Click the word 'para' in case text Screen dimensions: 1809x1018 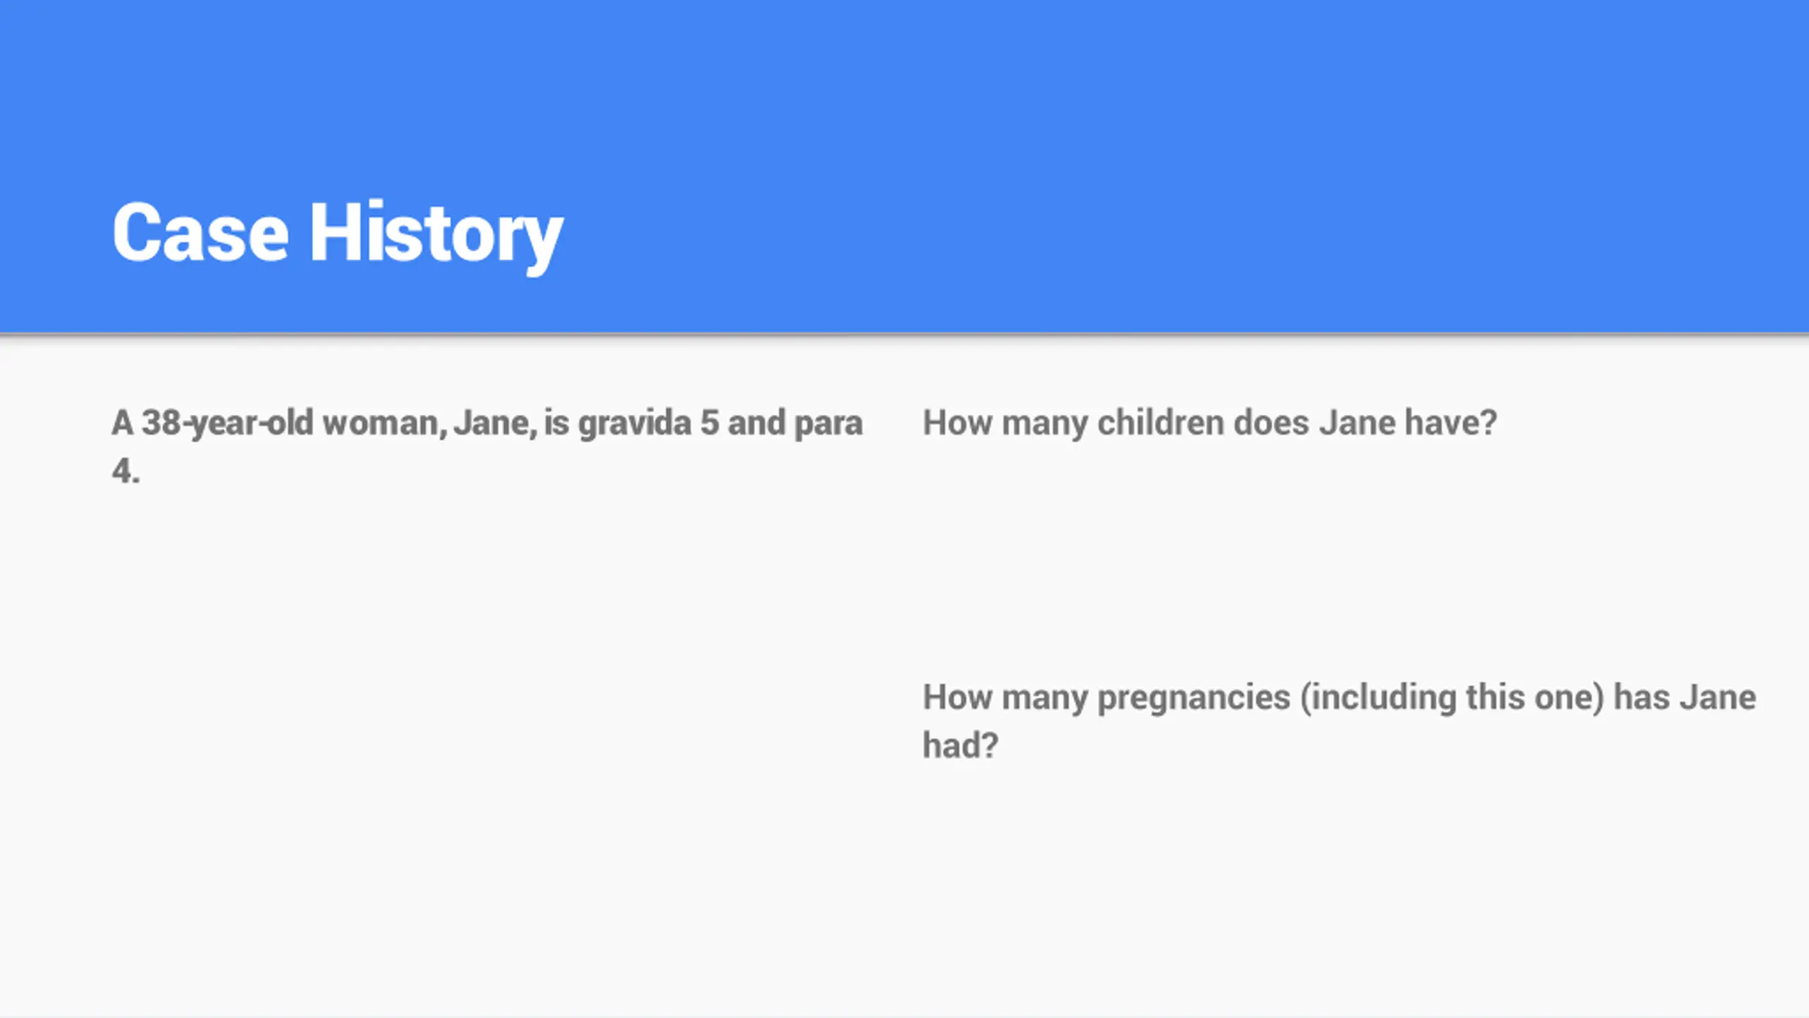[828, 425]
